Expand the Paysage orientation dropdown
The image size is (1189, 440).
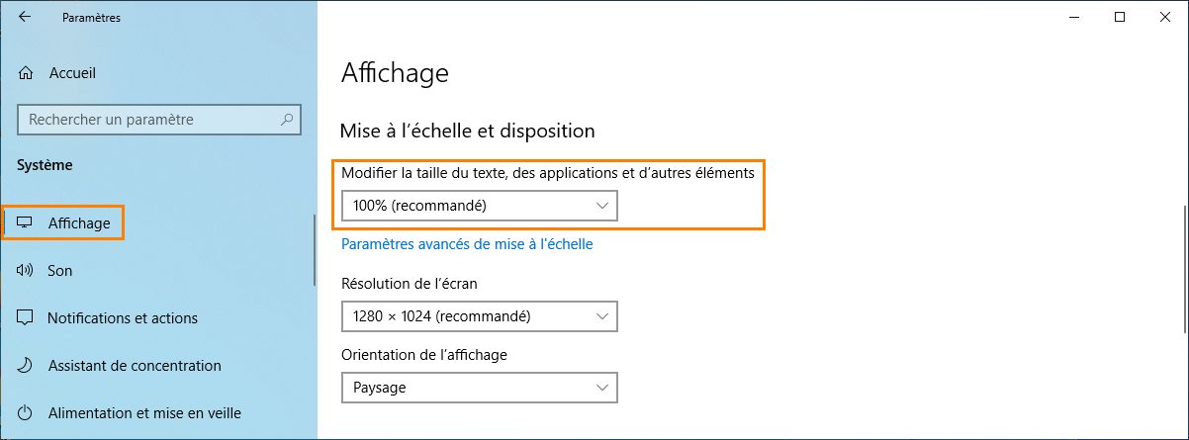[479, 388]
